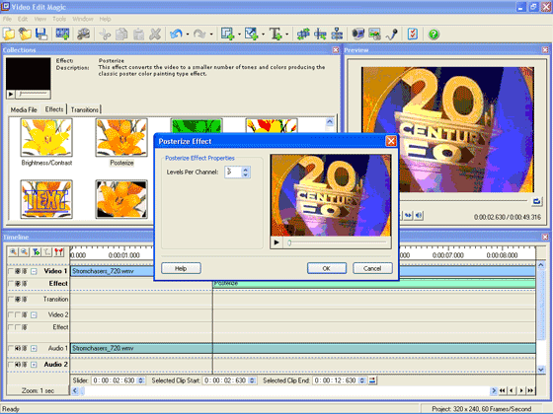Click the Copy icon in toolbar

coord(122,34)
